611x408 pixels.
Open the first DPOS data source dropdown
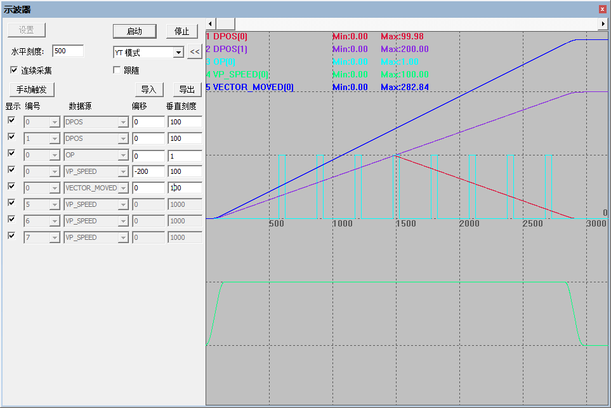coord(123,122)
